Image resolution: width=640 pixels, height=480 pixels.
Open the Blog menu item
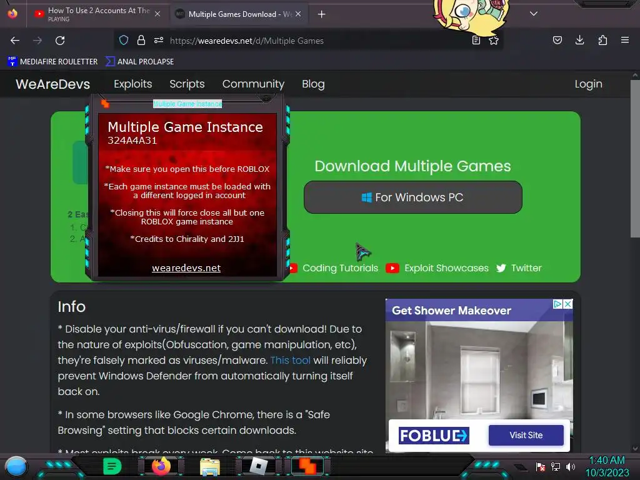(313, 84)
